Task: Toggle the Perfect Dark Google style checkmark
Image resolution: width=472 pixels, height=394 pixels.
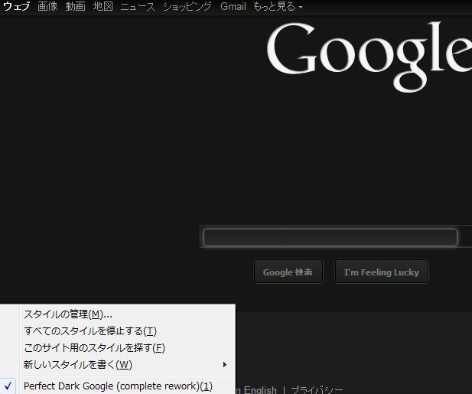Action: [x=8, y=386]
